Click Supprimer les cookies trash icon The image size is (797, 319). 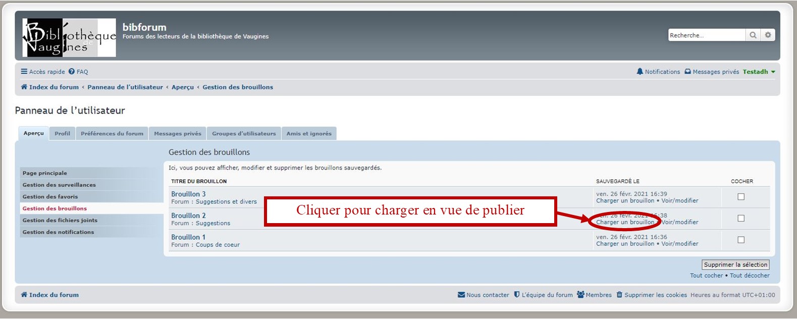tap(619, 295)
